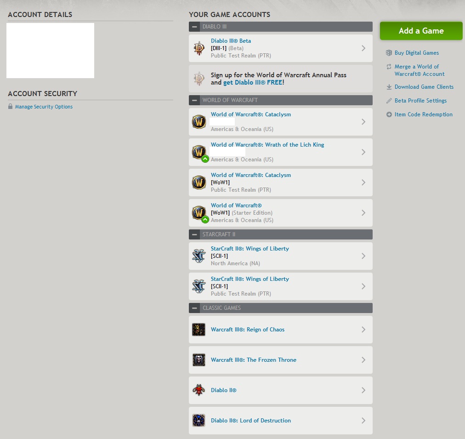This screenshot has width=465, height=439.
Task: Collapse the Diablo III section
Action: 194,27
